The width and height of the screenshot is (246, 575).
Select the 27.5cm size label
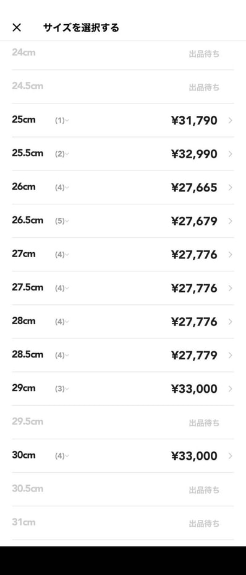(27, 287)
